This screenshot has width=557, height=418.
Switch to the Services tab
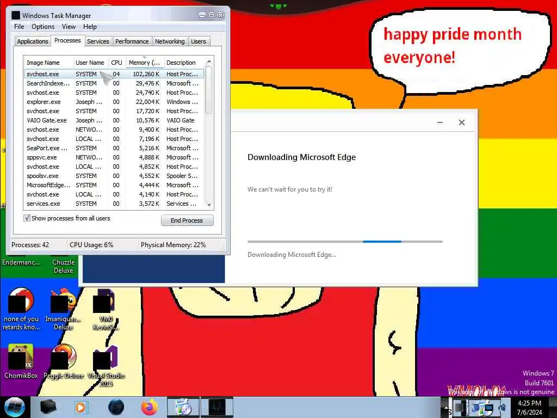[x=98, y=41]
